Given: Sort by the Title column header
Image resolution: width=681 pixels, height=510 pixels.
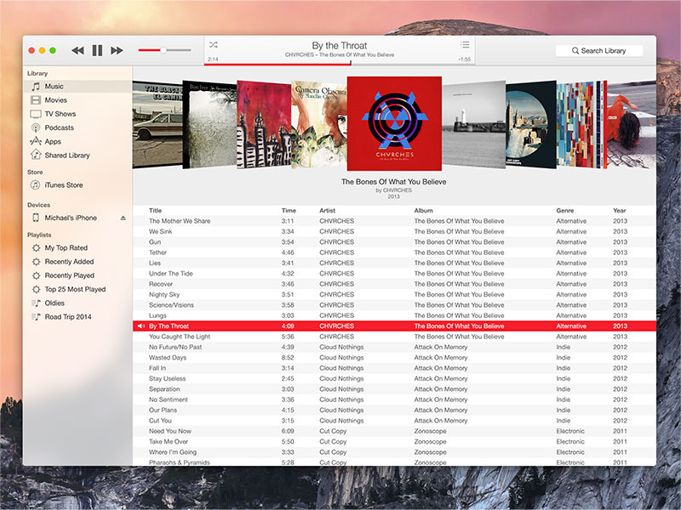Looking at the screenshot, I should (x=155, y=210).
